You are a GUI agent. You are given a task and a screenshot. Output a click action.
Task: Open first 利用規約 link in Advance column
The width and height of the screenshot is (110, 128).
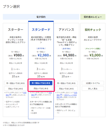coord(76,93)
